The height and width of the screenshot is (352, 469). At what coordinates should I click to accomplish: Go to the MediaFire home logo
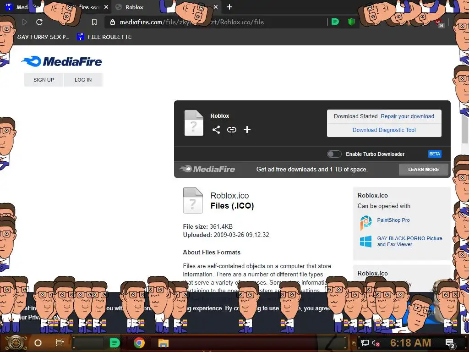click(62, 61)
